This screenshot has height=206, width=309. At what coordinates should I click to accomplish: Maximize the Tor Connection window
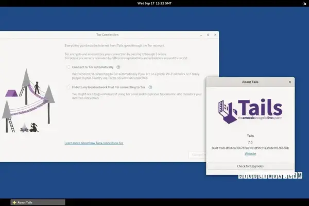(208, 35)
